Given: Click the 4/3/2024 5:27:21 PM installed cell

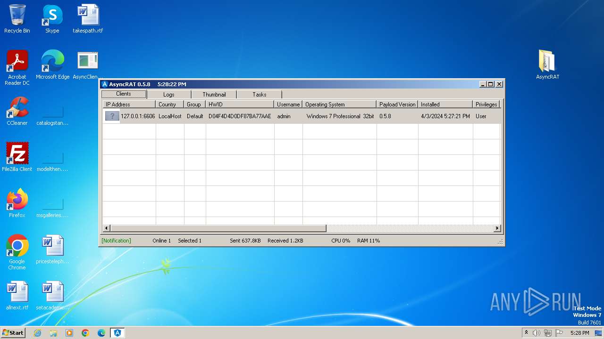Looking at the screenshot, I should tap(445, 116).
